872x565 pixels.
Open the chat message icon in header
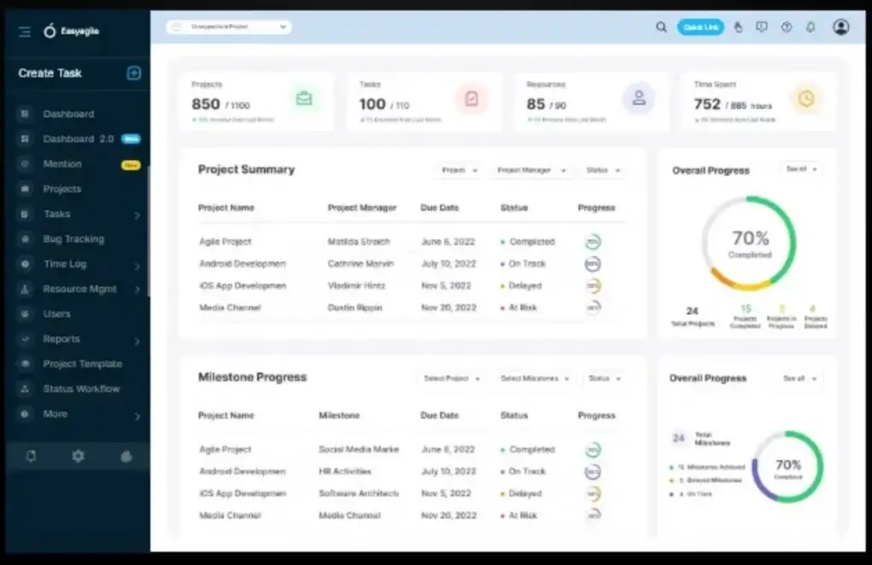pyautogui.click(x=761, y=26)
